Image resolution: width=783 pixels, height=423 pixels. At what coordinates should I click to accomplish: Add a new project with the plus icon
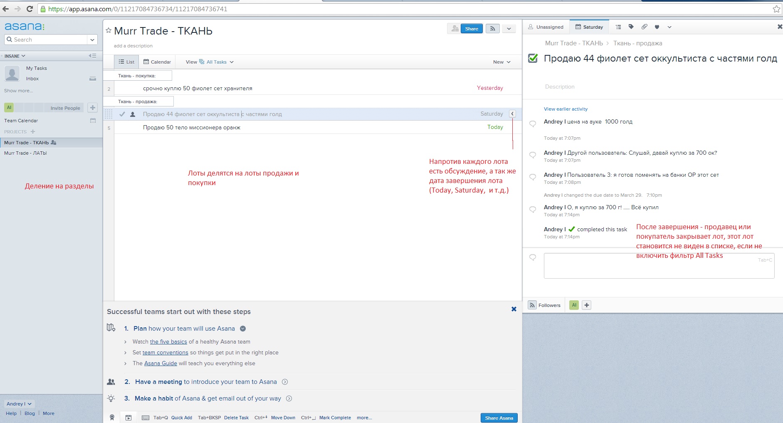point(33,132)
